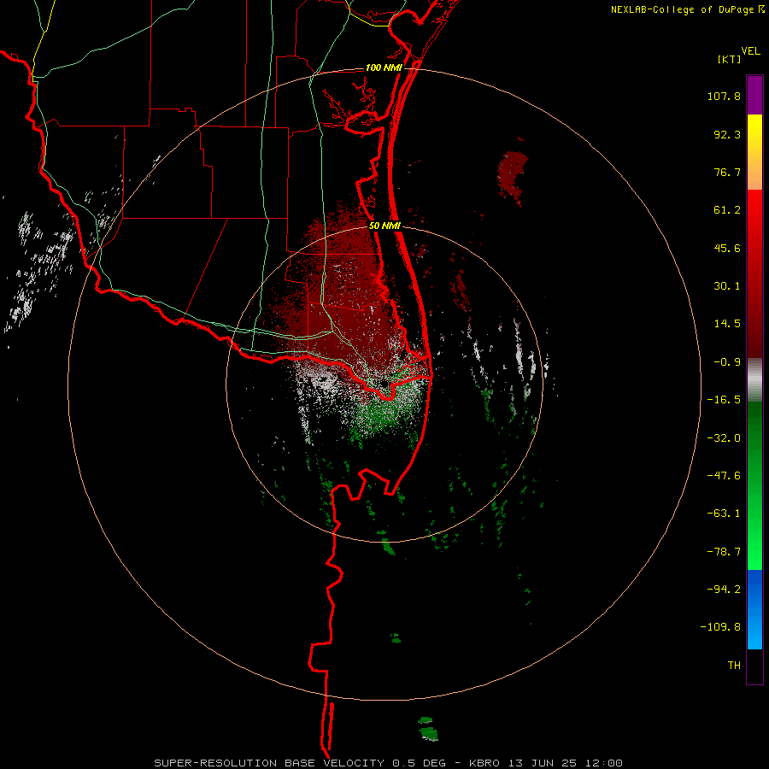This screenshot has width=769, height=769.
Task: Click the [KT] units label
Action: [729, 59]
